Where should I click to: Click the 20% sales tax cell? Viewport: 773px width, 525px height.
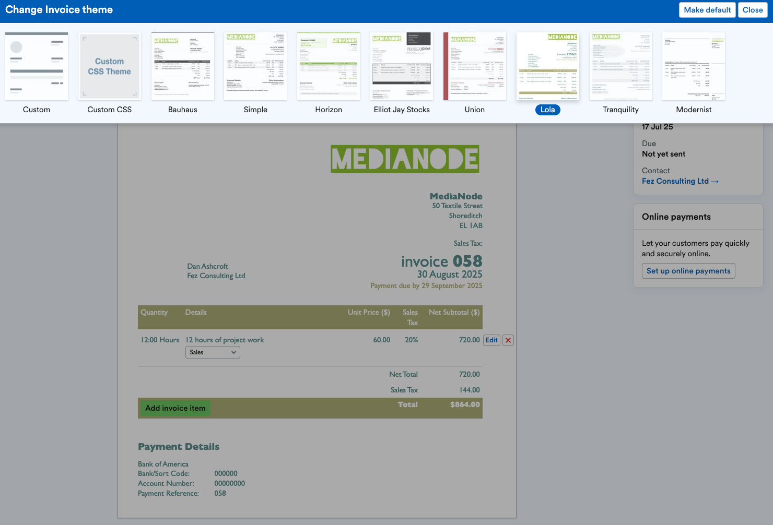(x=412, y=340)
